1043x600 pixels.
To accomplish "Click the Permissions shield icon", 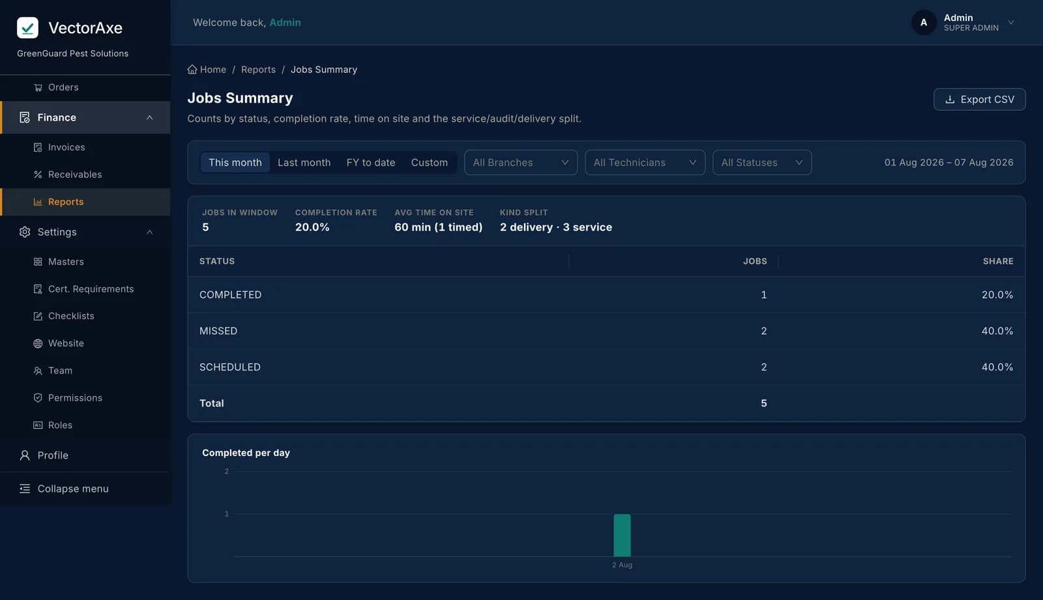I will 38,398.
